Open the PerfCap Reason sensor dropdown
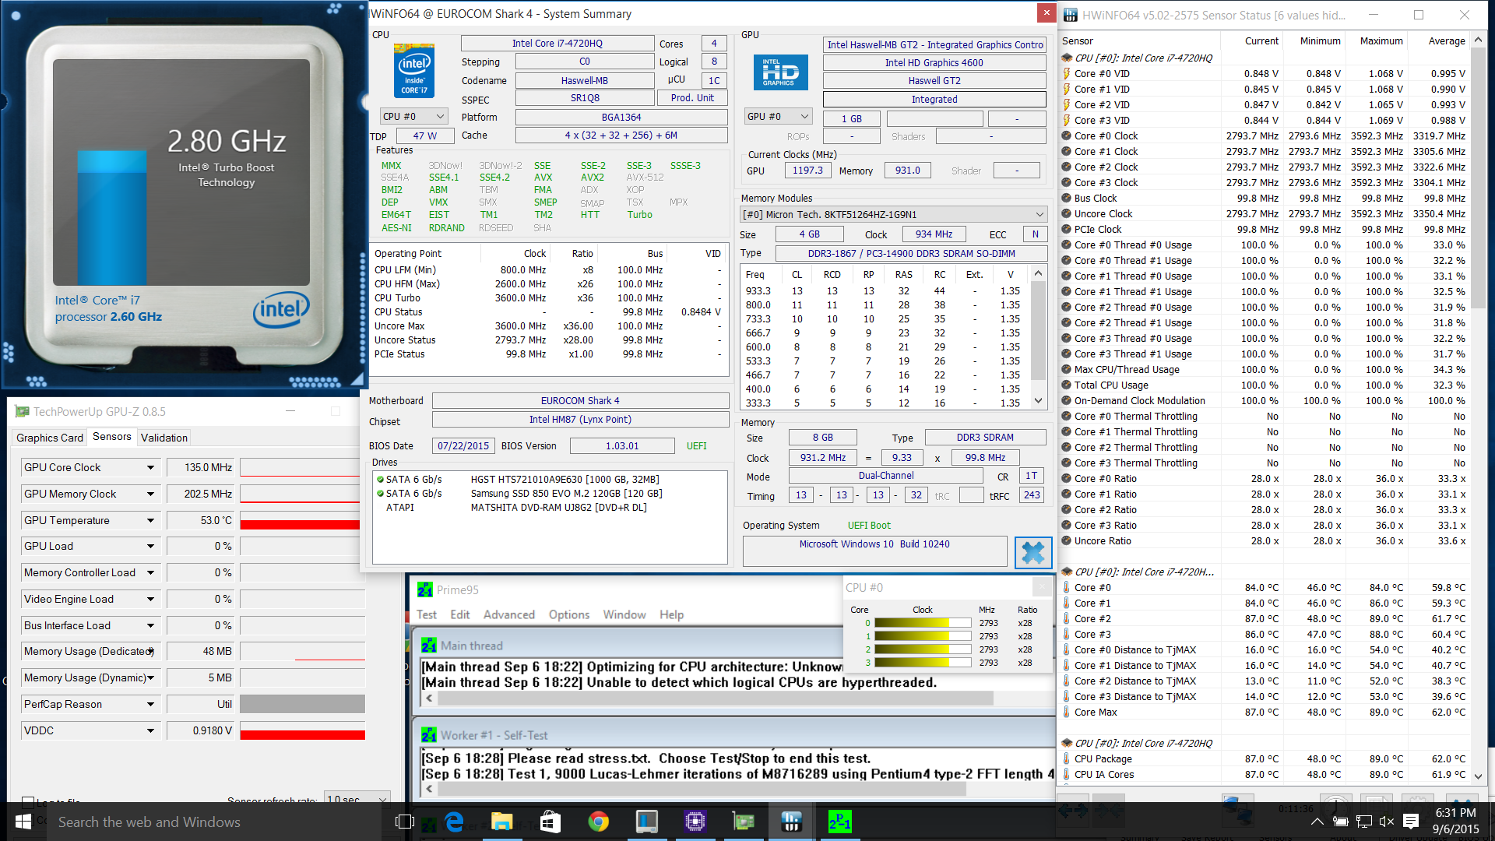This screenshot has width=1495, height=841. tap(150, 704)
